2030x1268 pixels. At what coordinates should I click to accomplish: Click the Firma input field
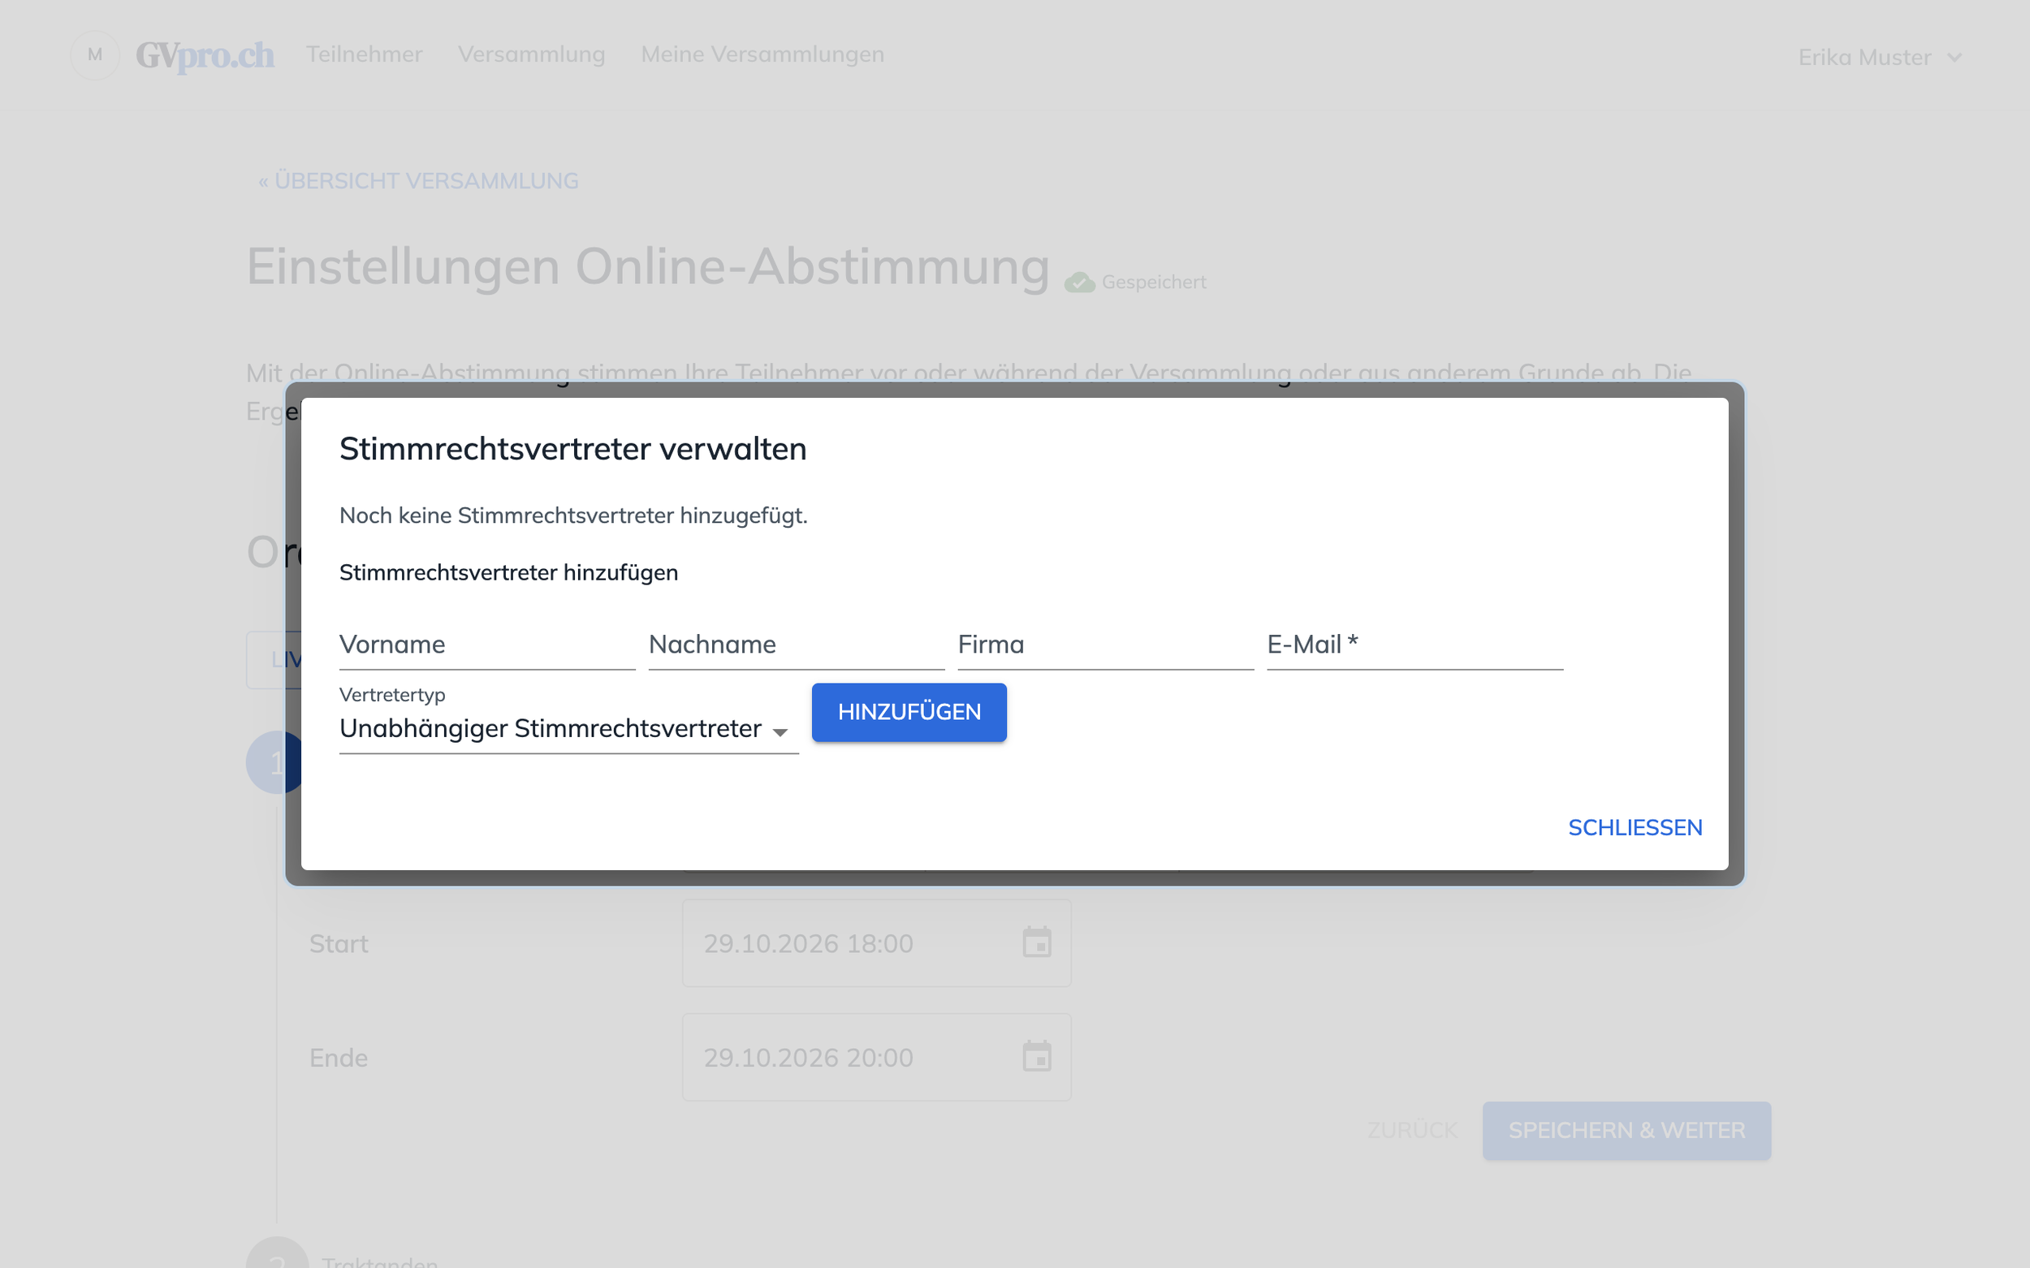(1106, 644)
